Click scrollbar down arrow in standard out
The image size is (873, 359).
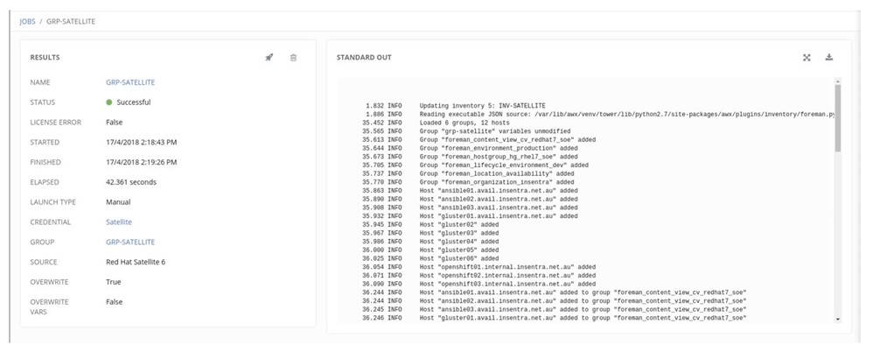[x=838, y=319]
